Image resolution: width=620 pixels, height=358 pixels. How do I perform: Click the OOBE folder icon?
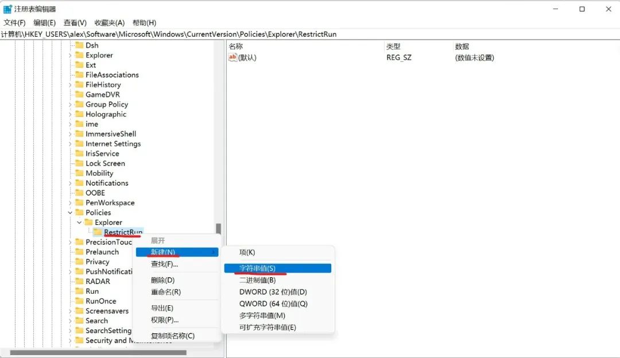pos(79,193)
